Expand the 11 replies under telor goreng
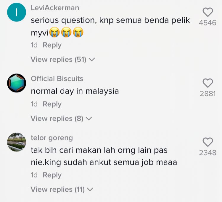The image size is (222, 202). coord(62,189)
